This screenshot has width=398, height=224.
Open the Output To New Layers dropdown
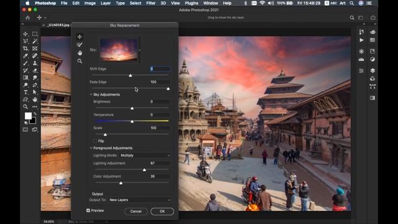(x=140, y=200)
